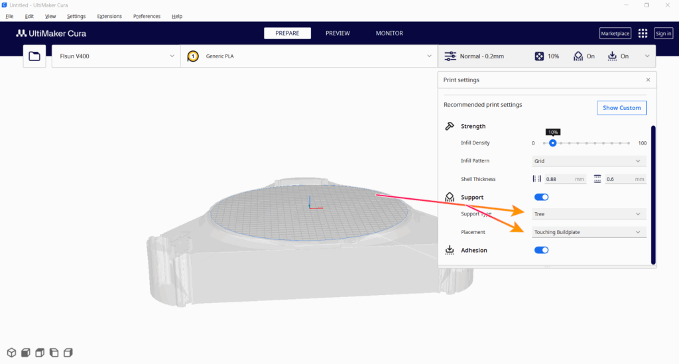Expand the Flsun V400 printer dropdown

[116, 56]
